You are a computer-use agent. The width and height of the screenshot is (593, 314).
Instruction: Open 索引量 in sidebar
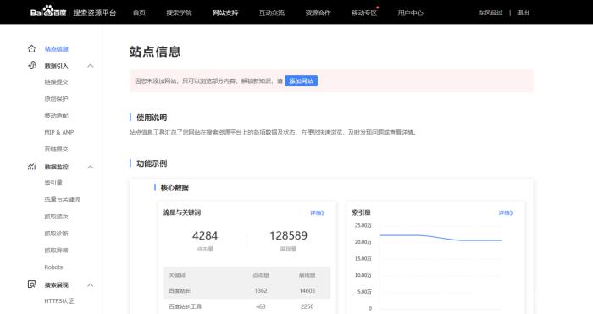click(x=53, y=183)
